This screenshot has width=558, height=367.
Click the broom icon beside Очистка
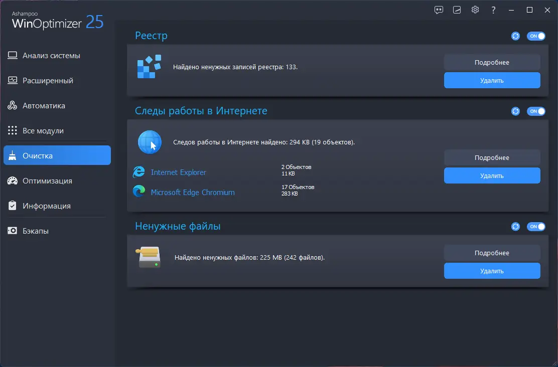click(x=13, y=155)
